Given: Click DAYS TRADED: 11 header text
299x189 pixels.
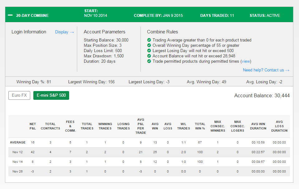Looking at the screenshot, I should [217, 16].
